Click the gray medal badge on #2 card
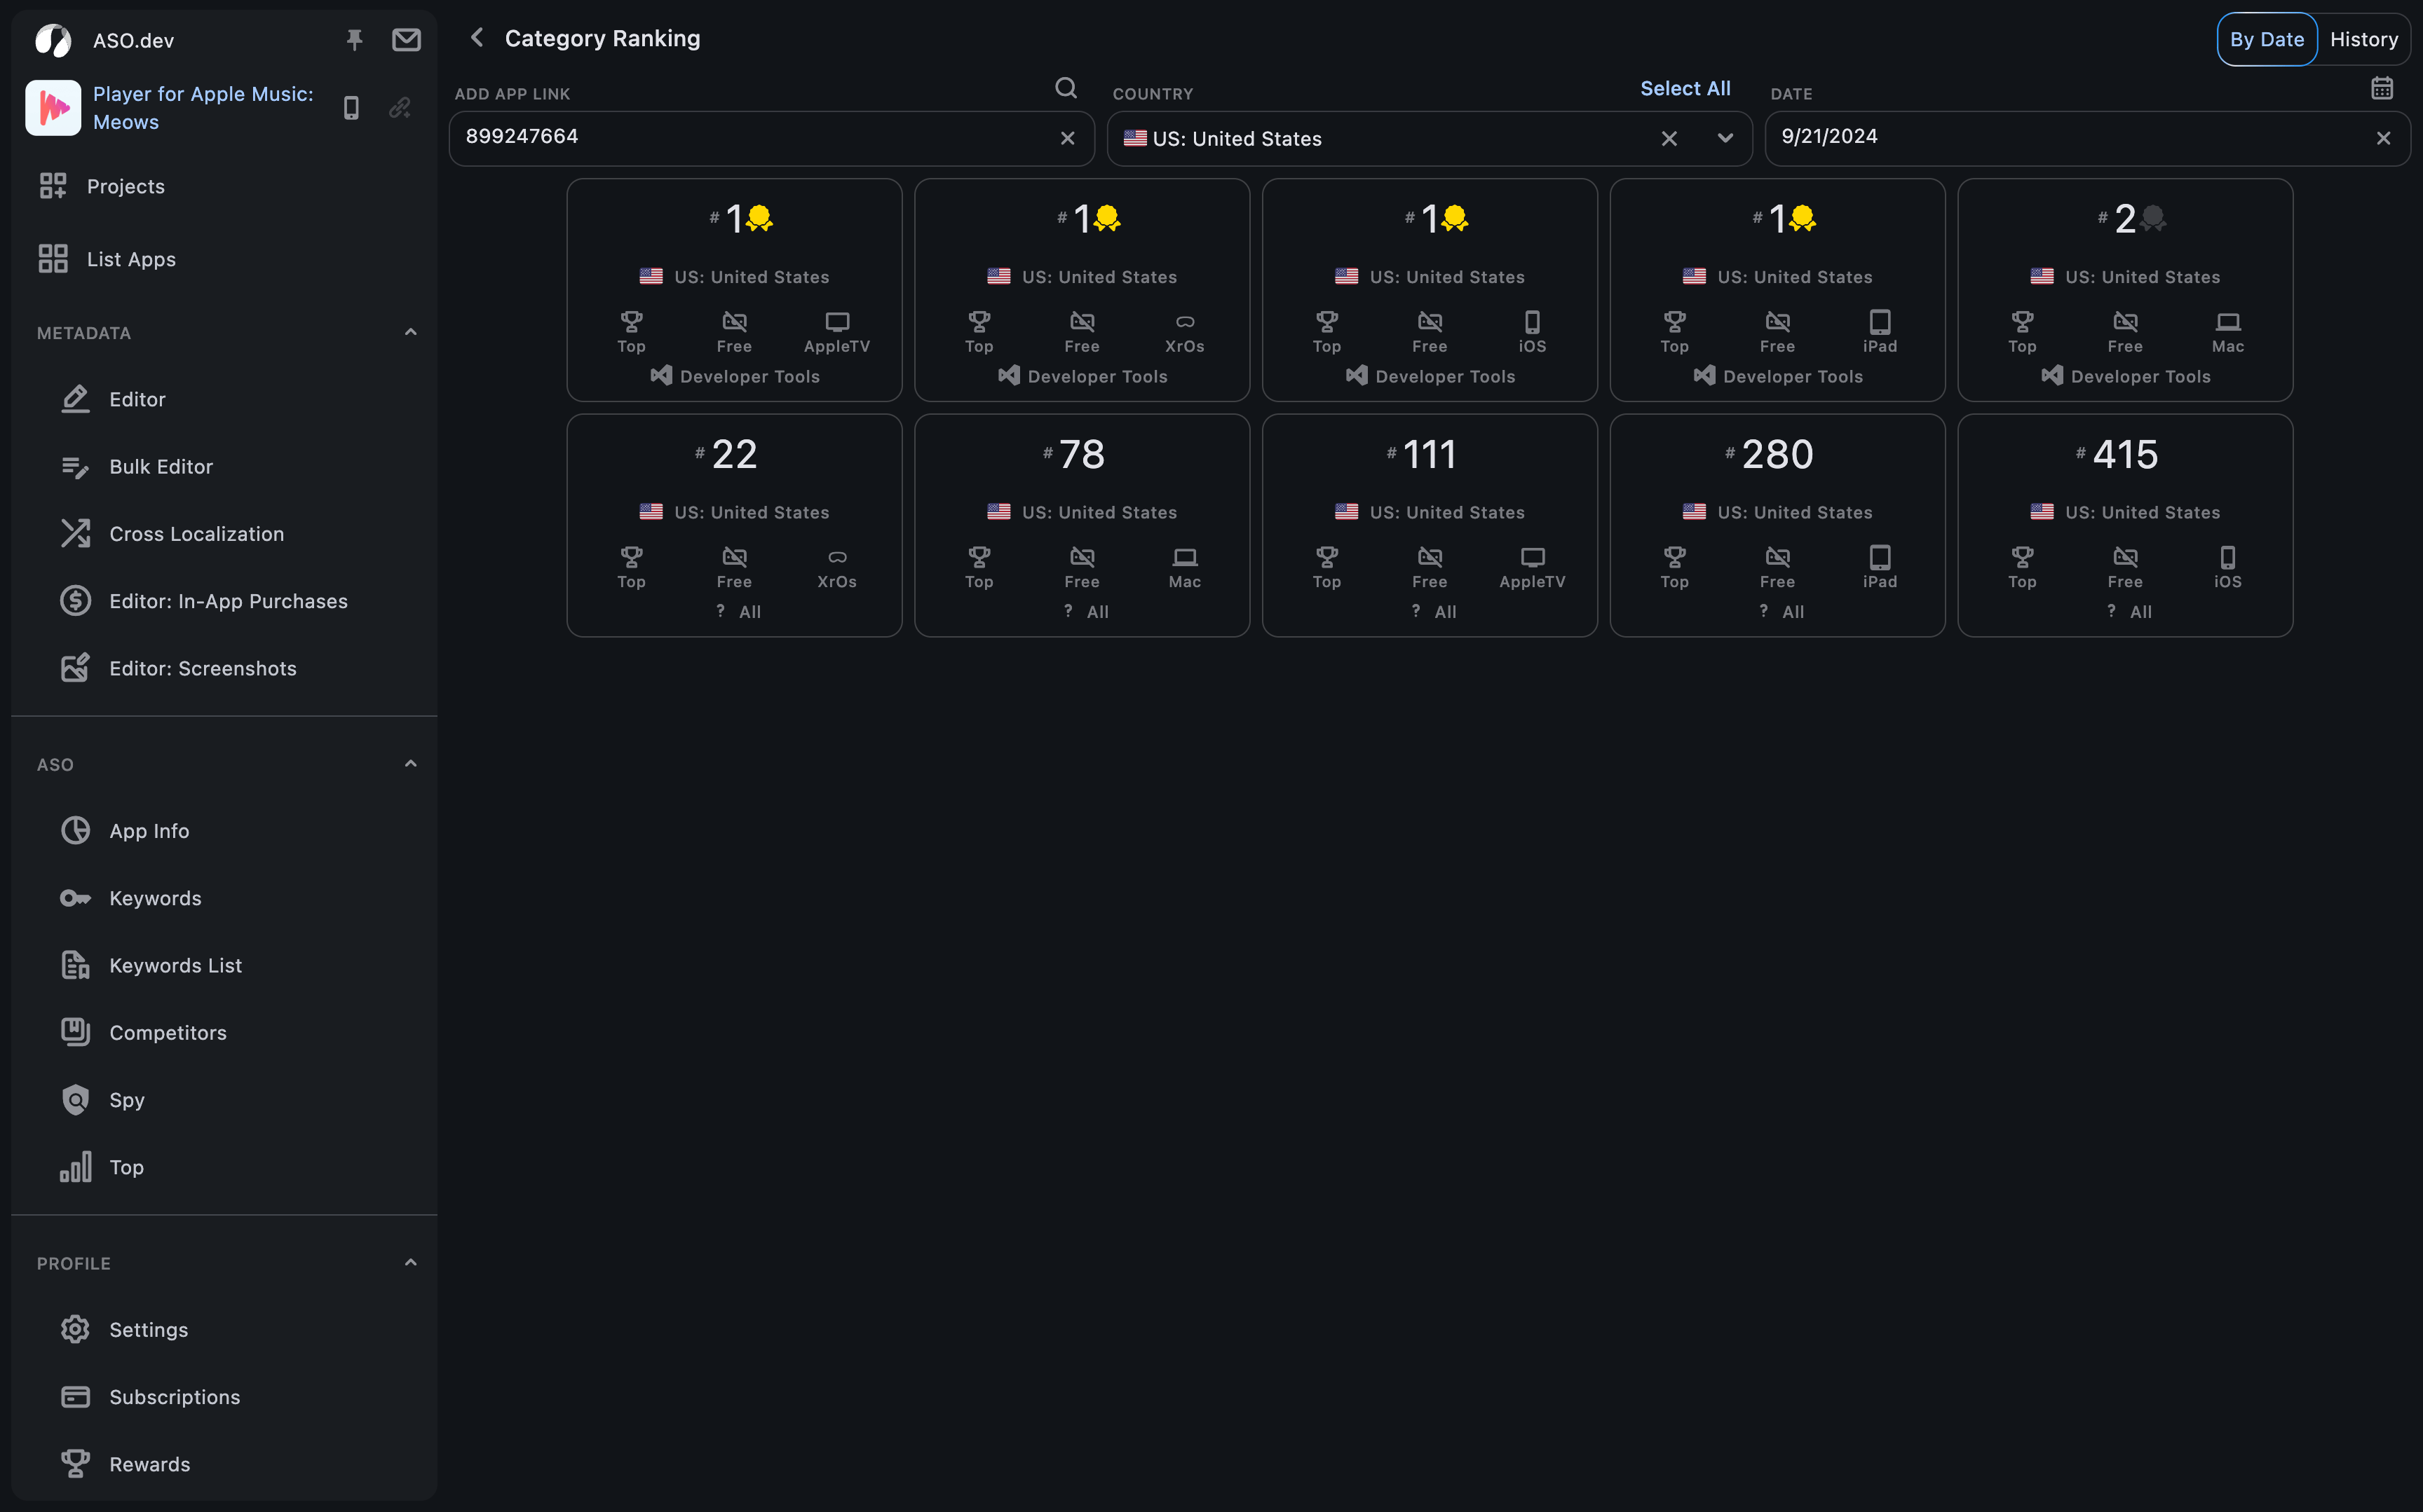Screen dimensions: 2423x1512 pyautogui.click(x=2153, y=218)
